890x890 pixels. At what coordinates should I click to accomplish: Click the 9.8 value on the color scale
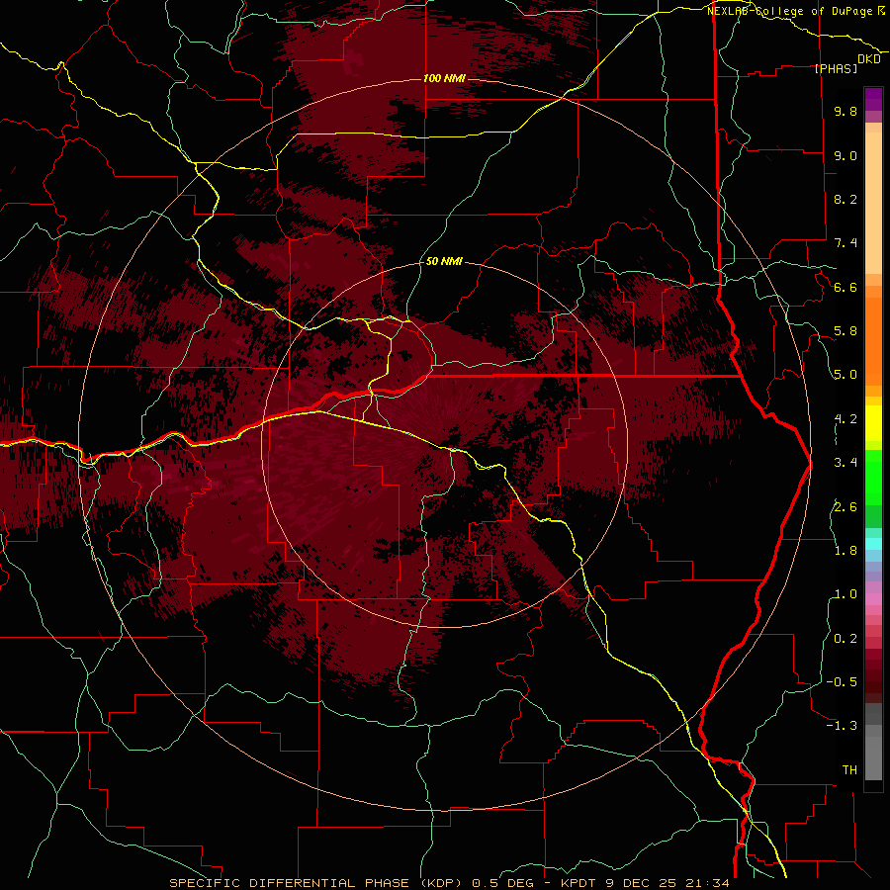845,111
